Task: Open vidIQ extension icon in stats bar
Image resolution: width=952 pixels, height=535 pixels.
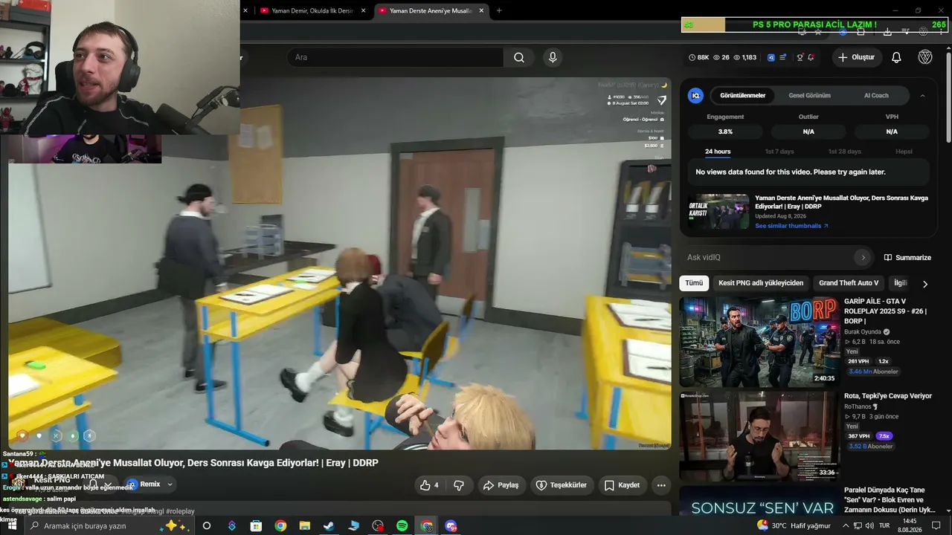Action: [771, 57]
